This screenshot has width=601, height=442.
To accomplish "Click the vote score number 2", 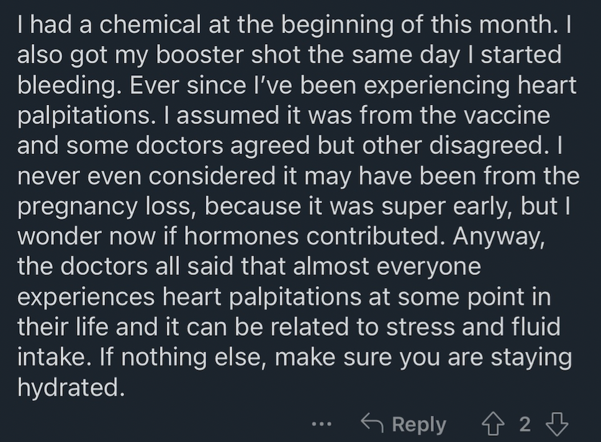I will click(x=525, y=424).
